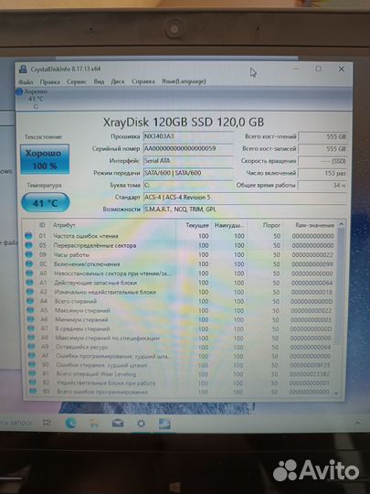
Task: Click the Буква тома field showing C:
Action: pyautogui.click(x=188, y=185)
